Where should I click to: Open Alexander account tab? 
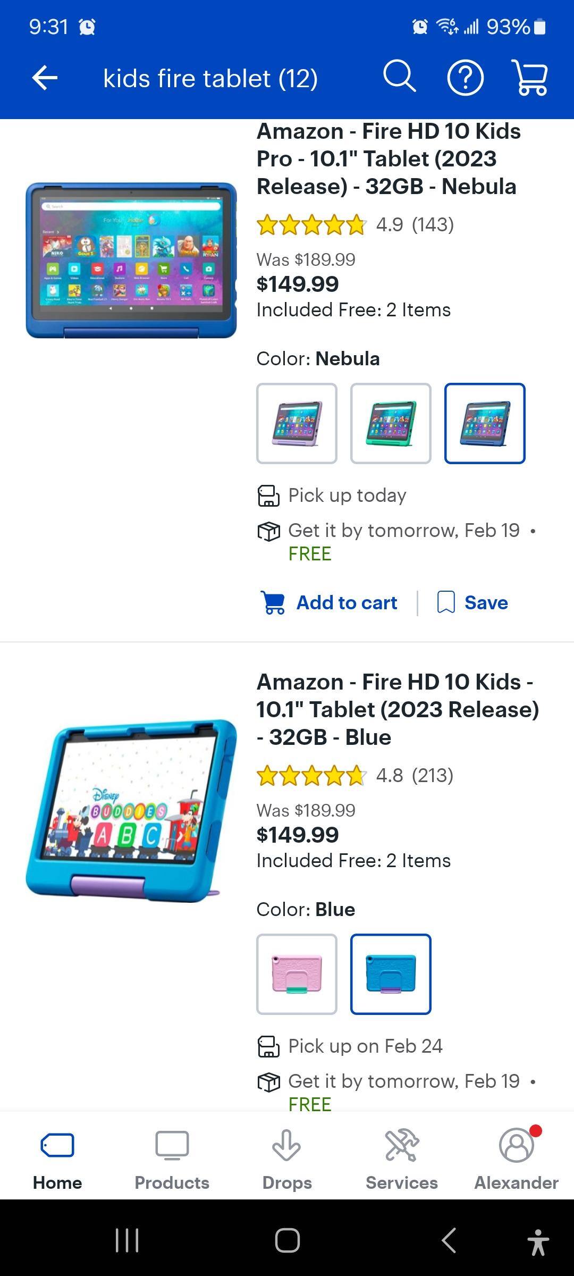pyautogui.click(x=516, y=1159)
